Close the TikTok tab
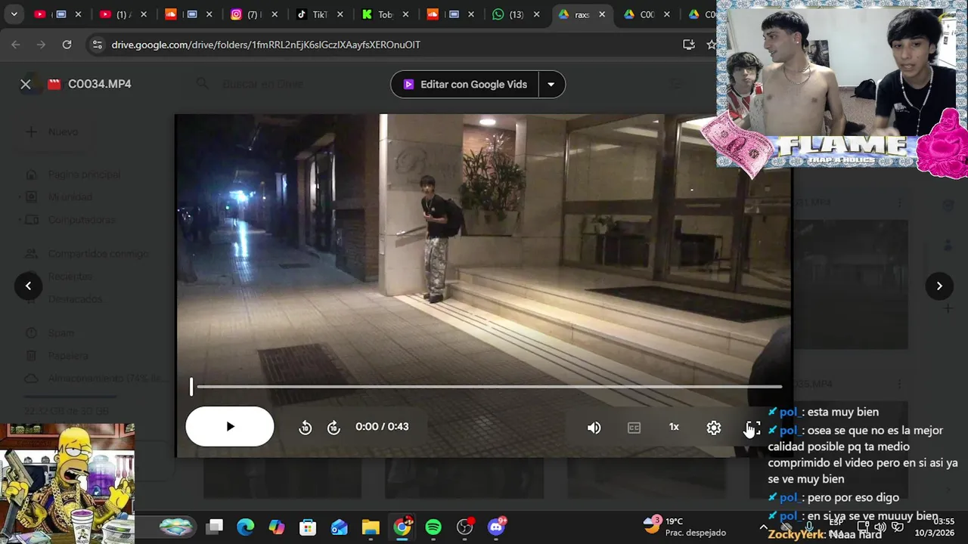This screenshot has width=968, height=544. click(x=340, y=14)
